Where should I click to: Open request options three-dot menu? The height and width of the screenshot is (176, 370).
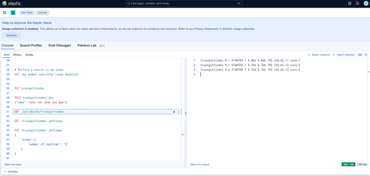[x=178, y=112]
